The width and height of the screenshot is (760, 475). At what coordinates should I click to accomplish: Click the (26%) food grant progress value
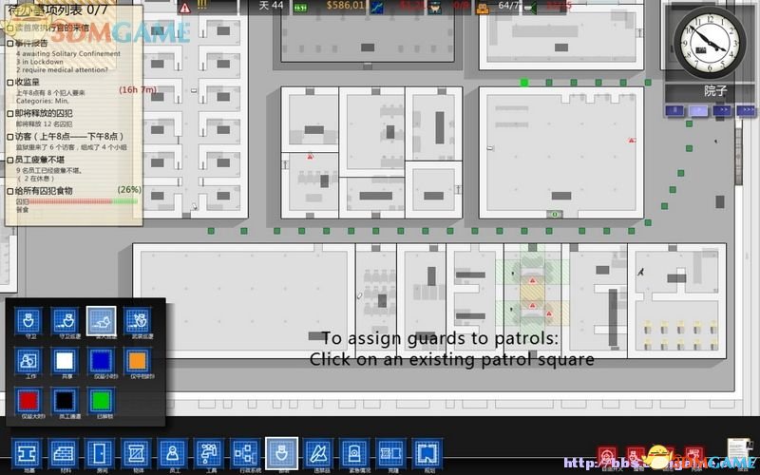pos(129,189)
